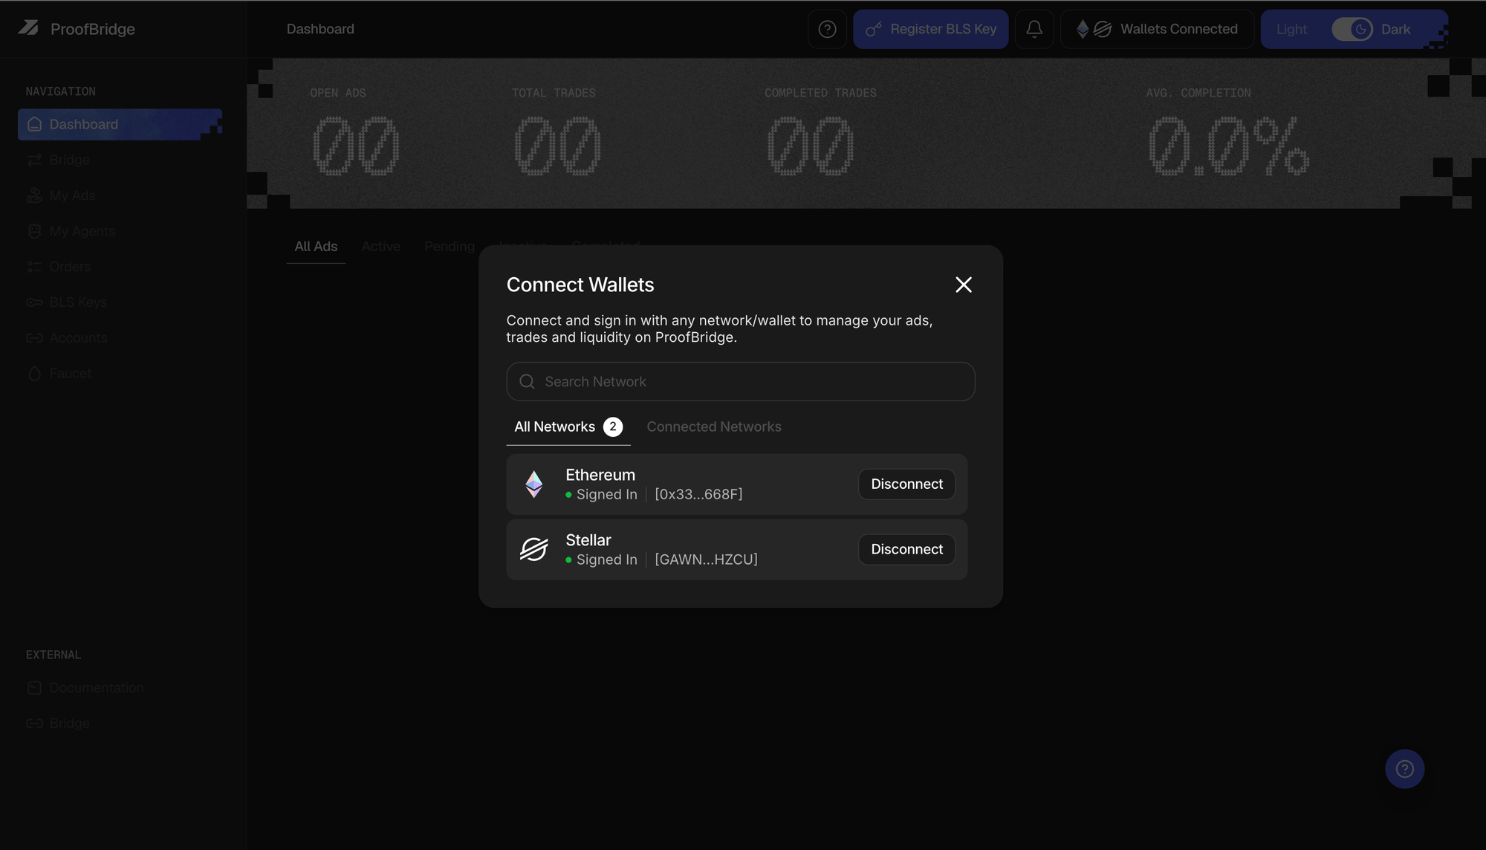
Task: Toggle the Light/Dark theme switch
Action: pos(1352,29)
